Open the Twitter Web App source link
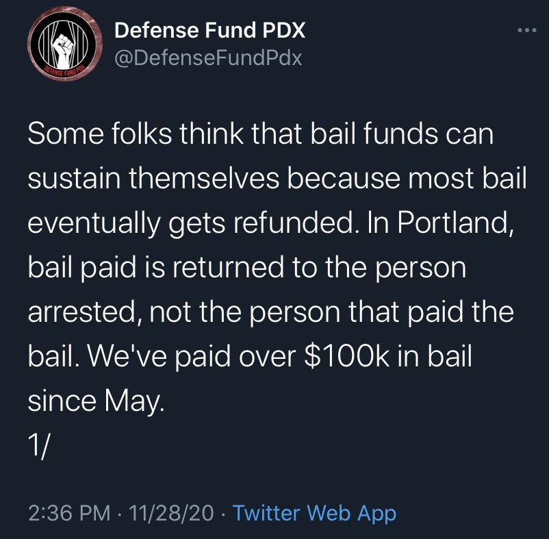Screen dimensions: 549x539 click(x=314, y=513)
